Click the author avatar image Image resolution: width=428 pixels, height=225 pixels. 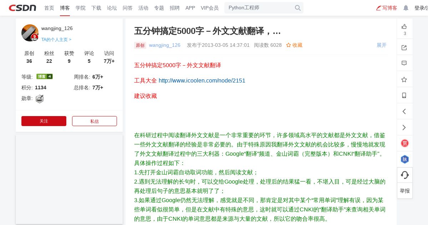30,33
